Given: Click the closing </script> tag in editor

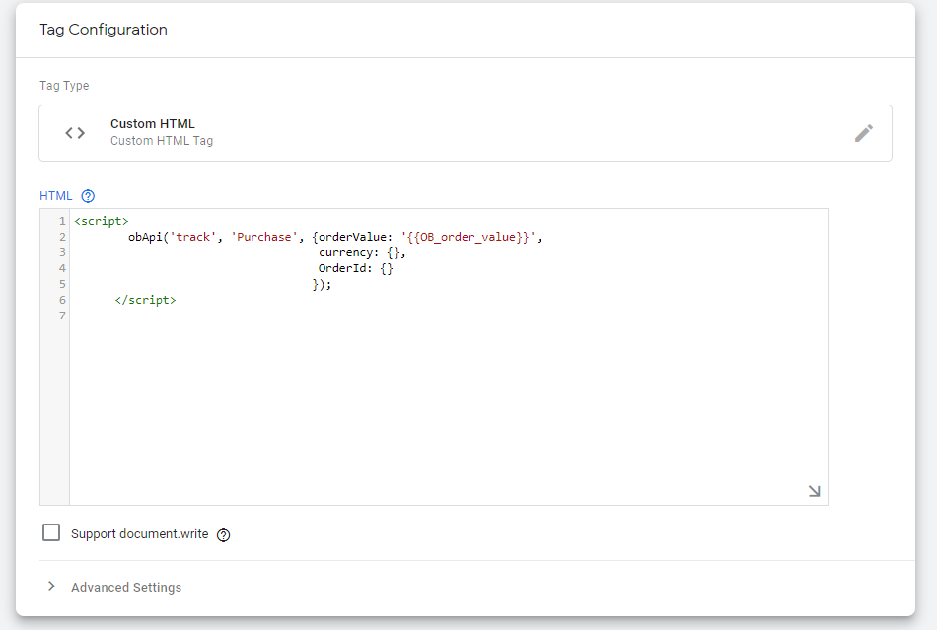Looking at the screenshot, I should tap(145, 300).
